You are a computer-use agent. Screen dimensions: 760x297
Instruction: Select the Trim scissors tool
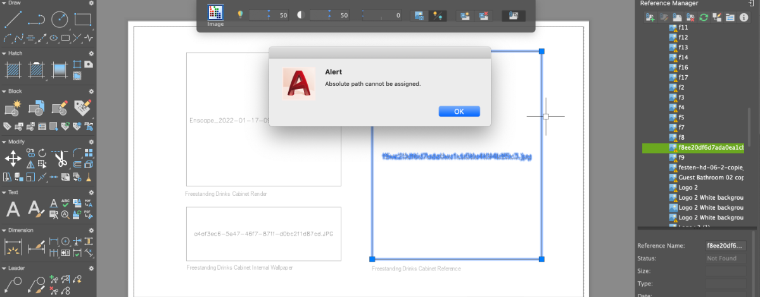[x=60, y=158]
